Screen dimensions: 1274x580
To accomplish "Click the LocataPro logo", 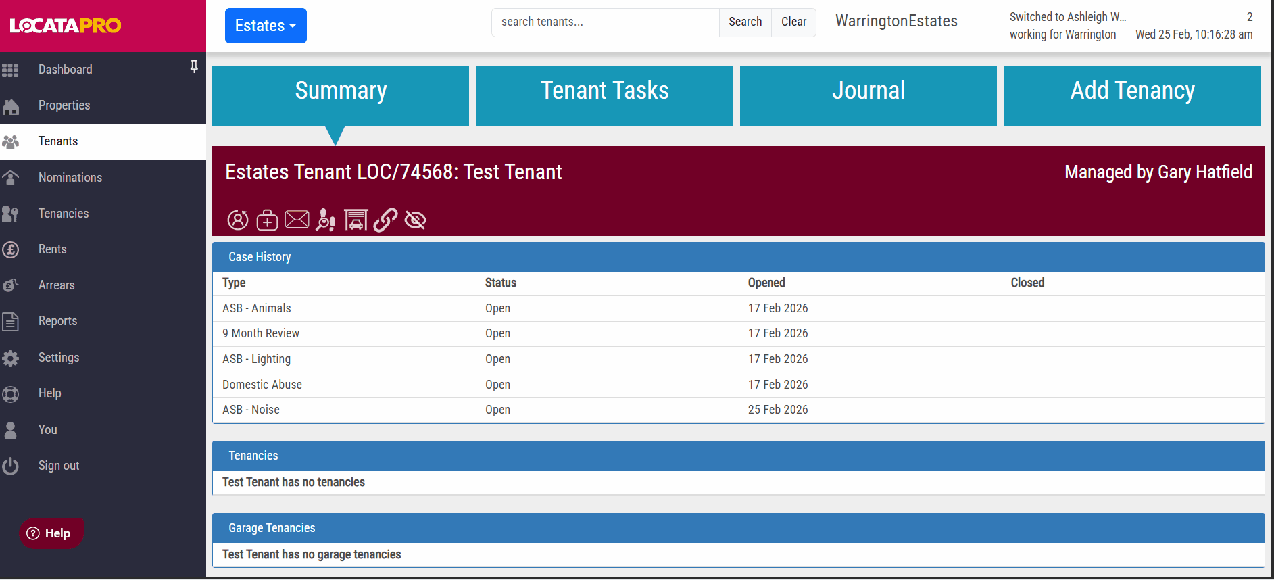I will (66, 26).
